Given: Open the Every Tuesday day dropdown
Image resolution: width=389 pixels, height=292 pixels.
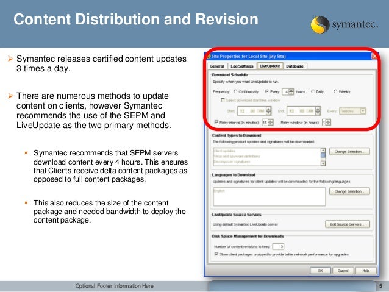Looking at the screenshot, I should pos(352,111).
